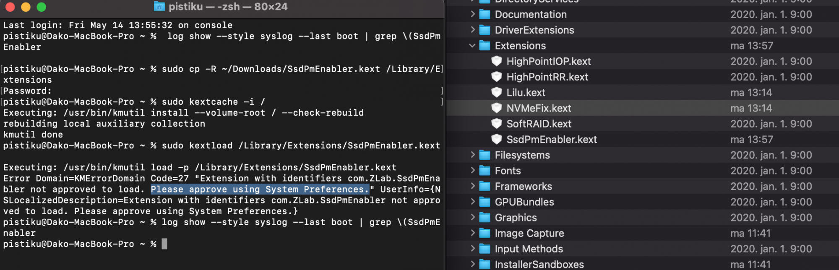Select the HighPointIOP.kext icon
This screenshot has width=839, height=270.
coord(497,61)
